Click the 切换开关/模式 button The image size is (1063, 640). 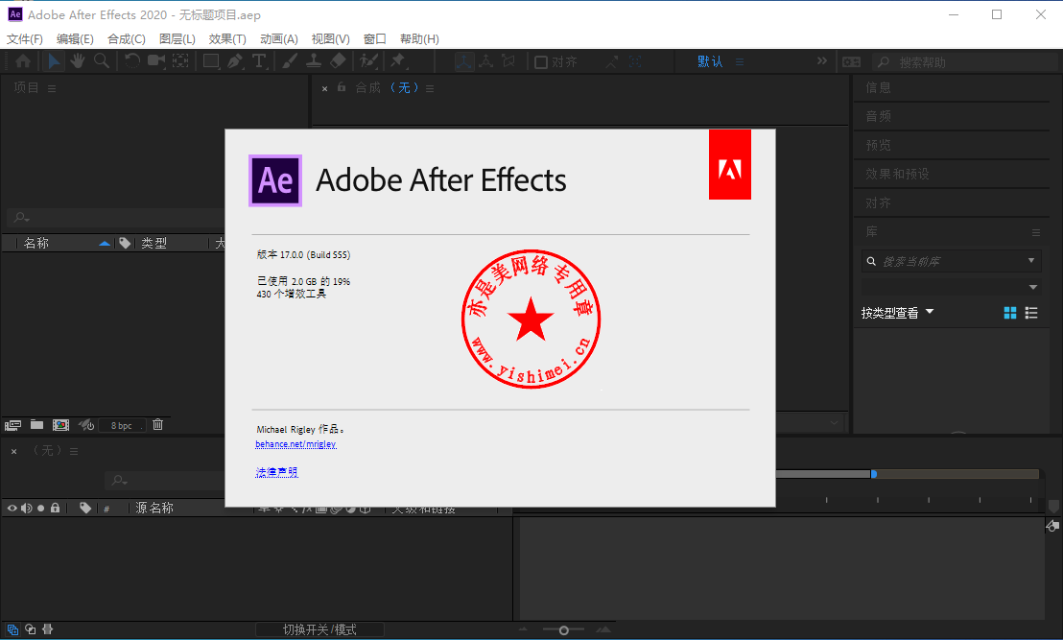click(x=320, y=629)
